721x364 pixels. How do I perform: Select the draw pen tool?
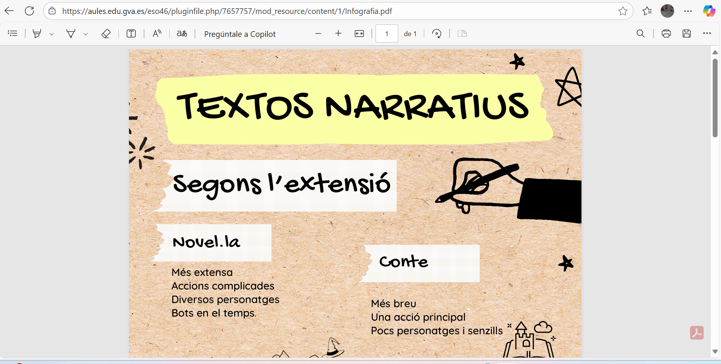tap(71, 34)
